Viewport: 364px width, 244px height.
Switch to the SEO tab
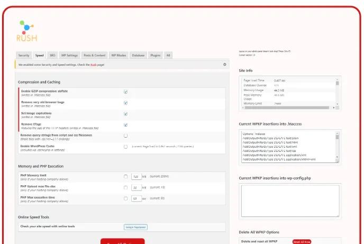click(52, 55)
